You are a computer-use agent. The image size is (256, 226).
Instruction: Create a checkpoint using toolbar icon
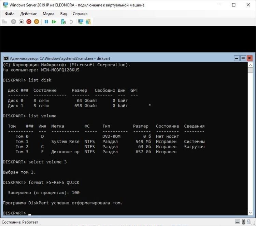pyautogui.click(x=63, y=22)
